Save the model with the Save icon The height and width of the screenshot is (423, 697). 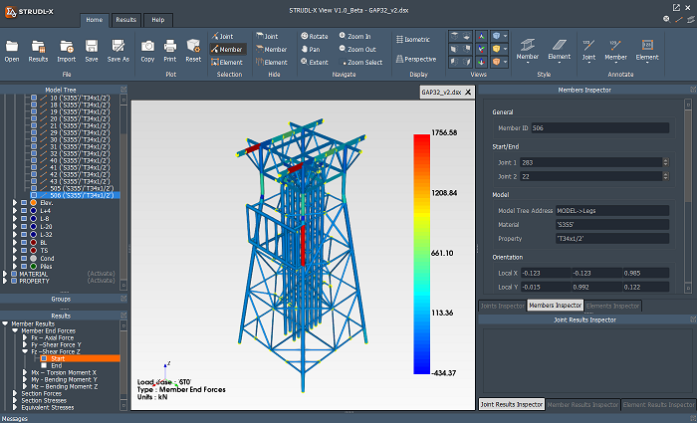92,50
